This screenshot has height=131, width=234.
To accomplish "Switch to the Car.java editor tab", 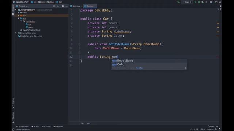I will coord(90,6).
